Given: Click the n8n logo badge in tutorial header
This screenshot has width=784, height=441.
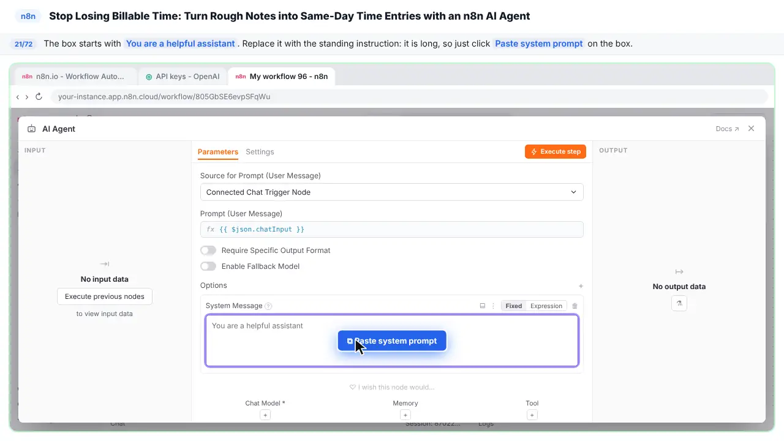Looking at the screenshot, I should [28, 16].
